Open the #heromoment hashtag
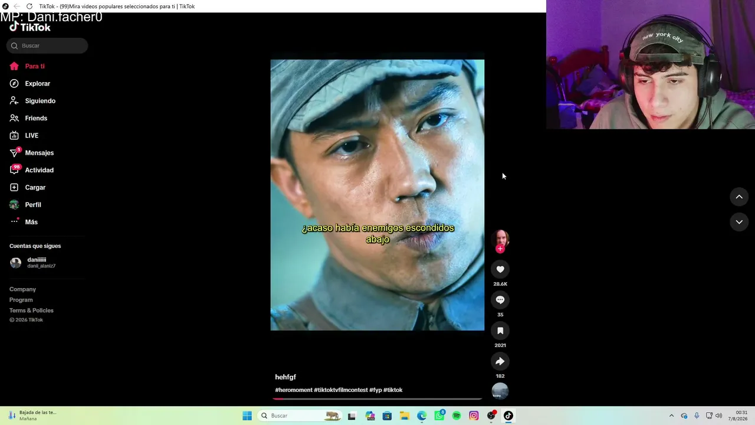Screen dimensions: 755x425 tap(294, 390)
